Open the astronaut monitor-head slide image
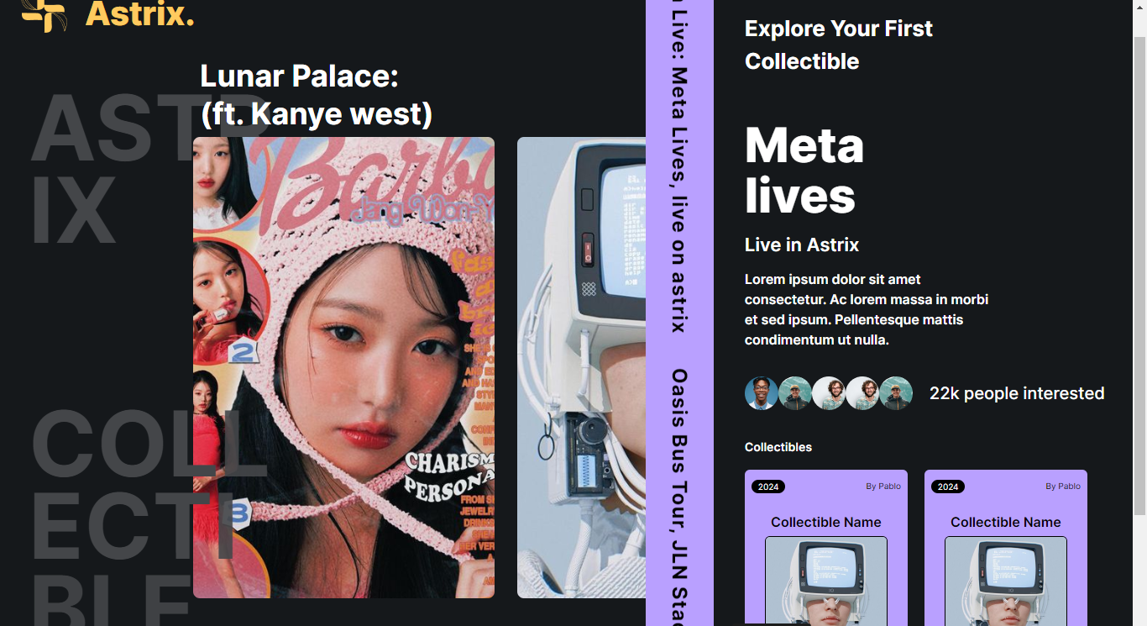Screen dimensions: 1147x626 tap(581, 367)
